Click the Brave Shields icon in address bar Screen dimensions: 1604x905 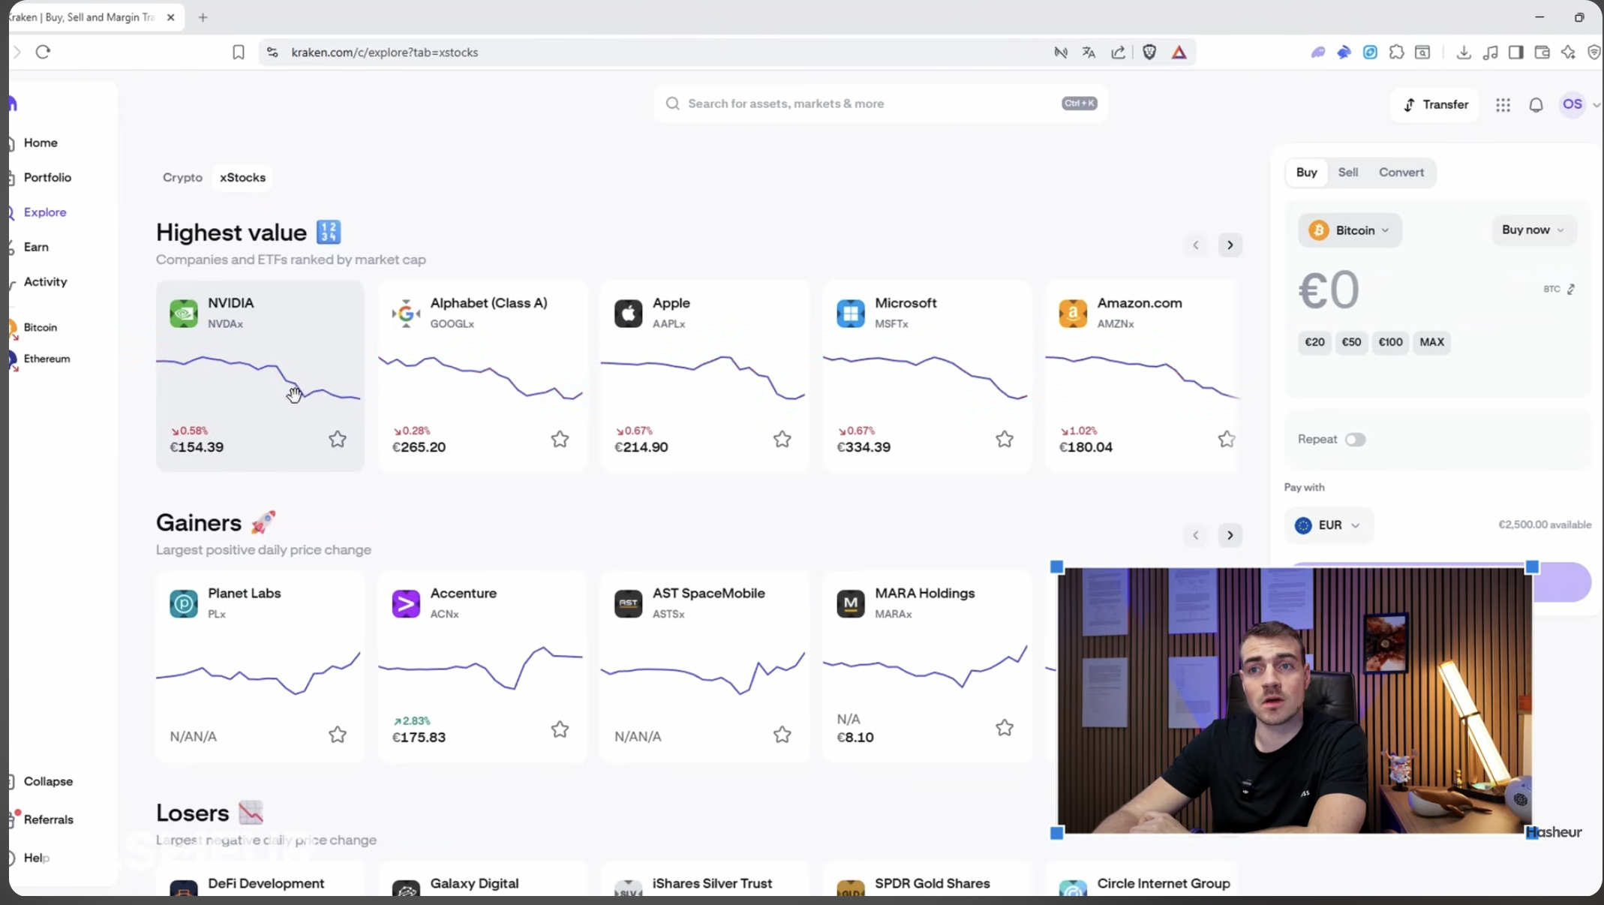[x=1149, y=53]
